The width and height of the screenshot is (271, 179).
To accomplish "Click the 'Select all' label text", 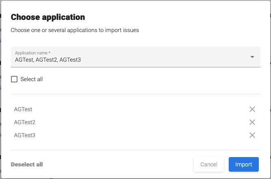I will click(32, 79).
